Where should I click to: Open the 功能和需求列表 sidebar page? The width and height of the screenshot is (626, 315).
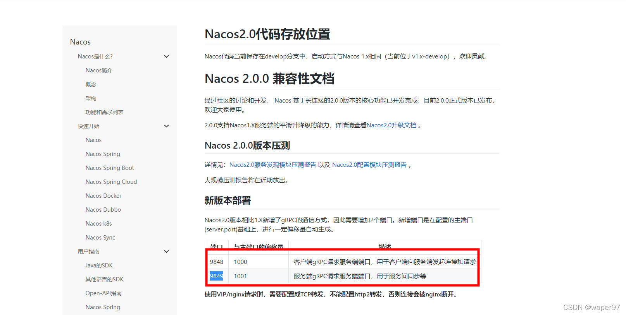pyautogui.click(x=104, y=112)
